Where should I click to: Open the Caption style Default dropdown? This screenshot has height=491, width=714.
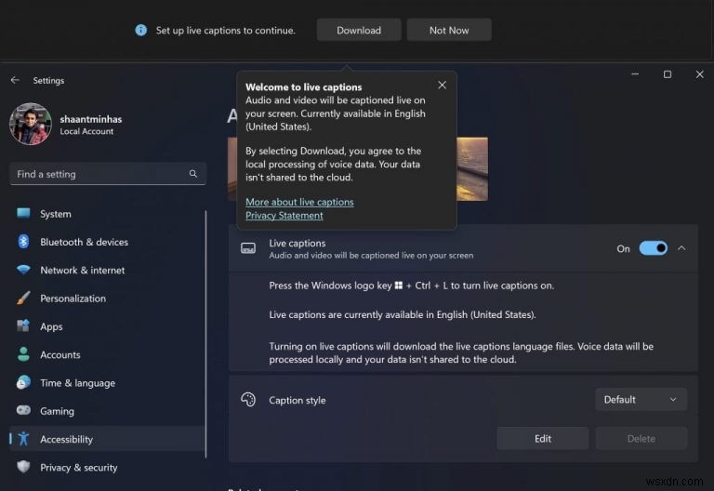[641, 400]
